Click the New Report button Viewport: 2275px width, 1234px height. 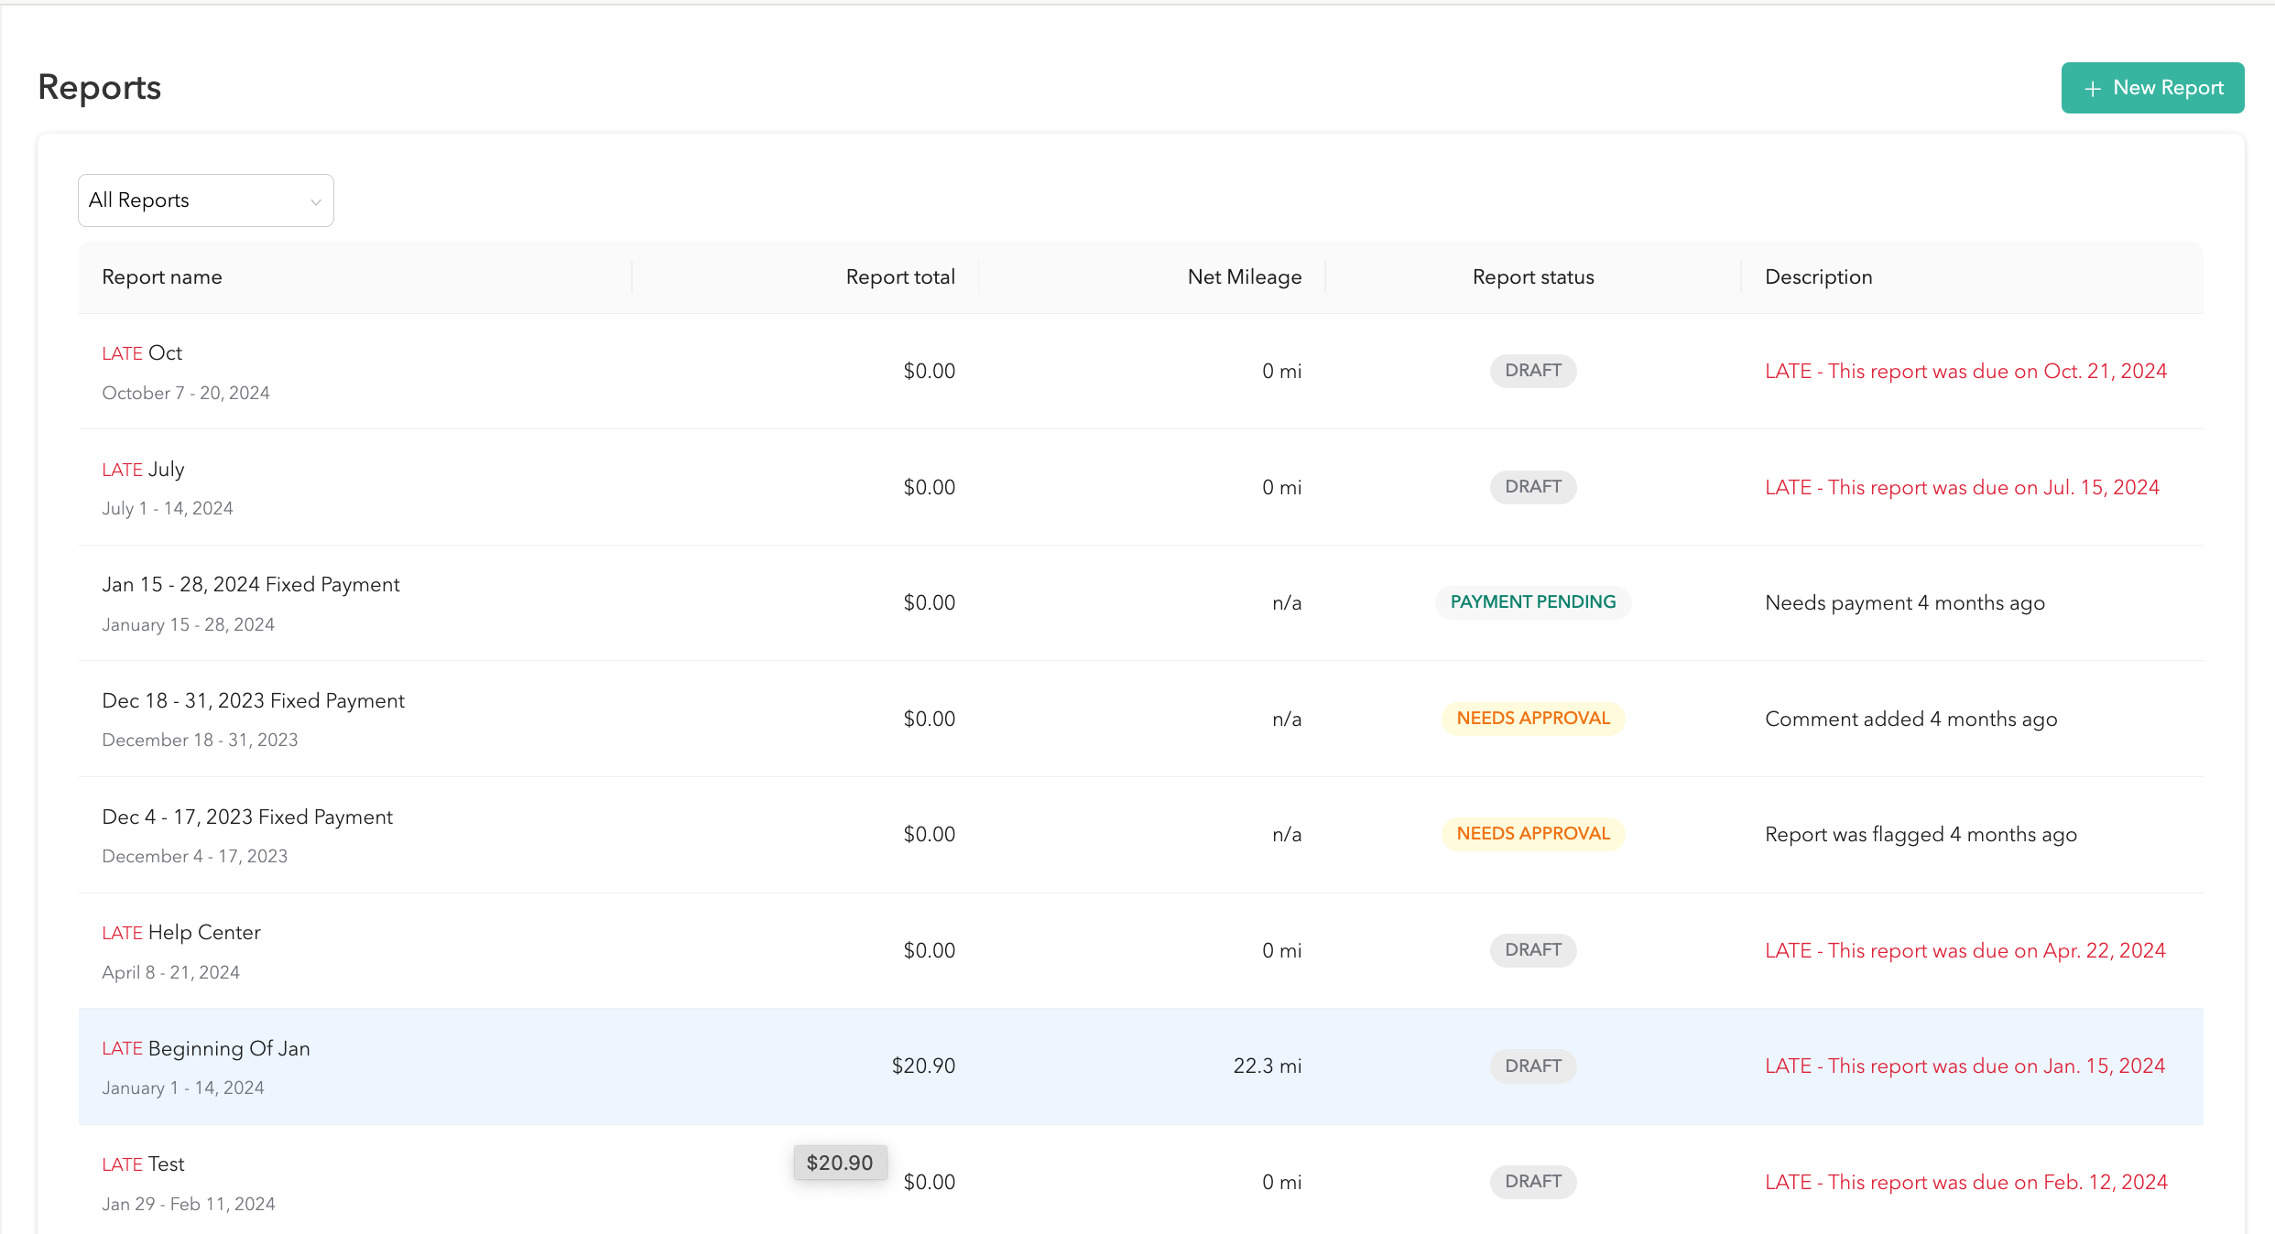[x=2152, y=88]
